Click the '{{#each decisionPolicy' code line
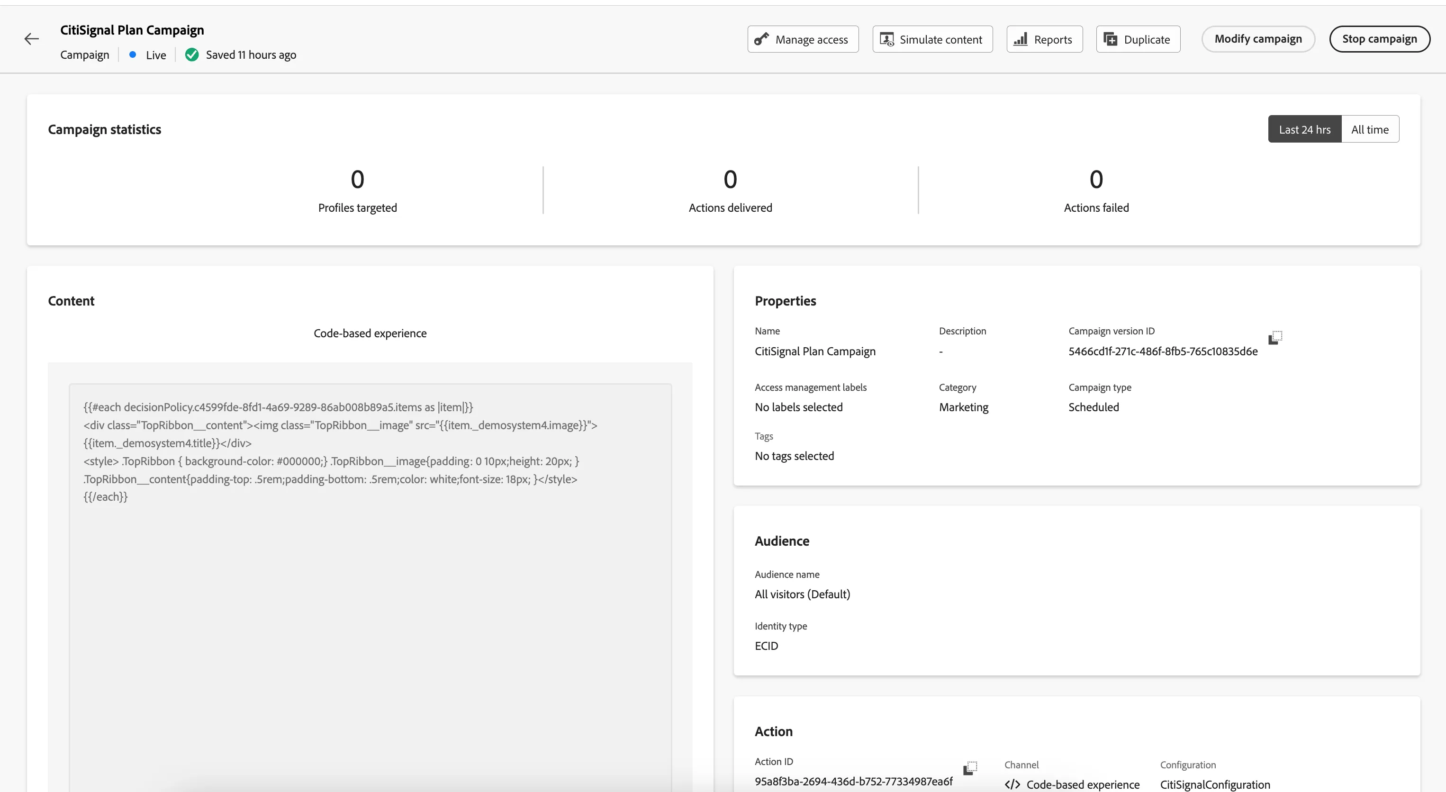The height and width of the screenshot is (792, 1446). [x=278, y=407]
